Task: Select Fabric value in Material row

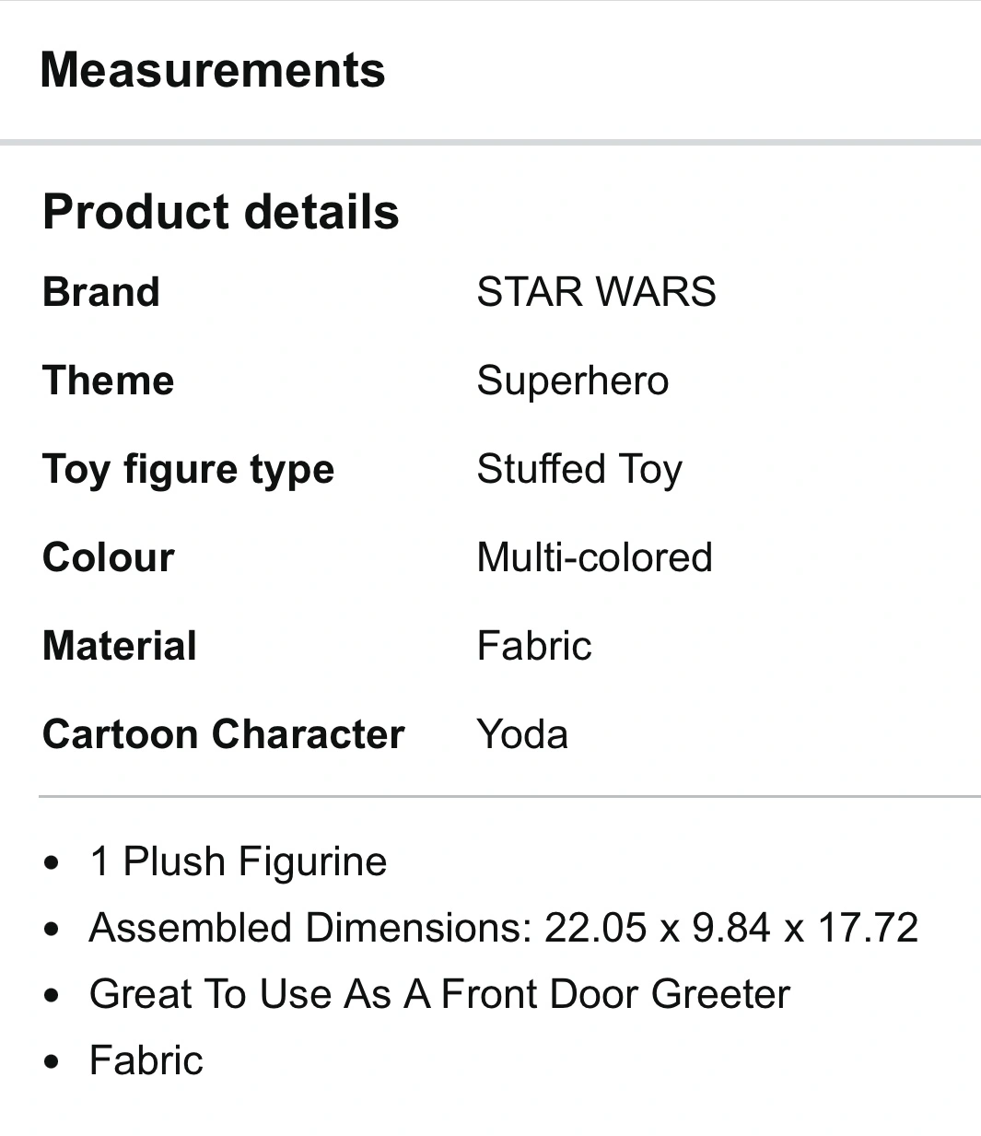Action: pyautogui.click(x=534, y=646)
